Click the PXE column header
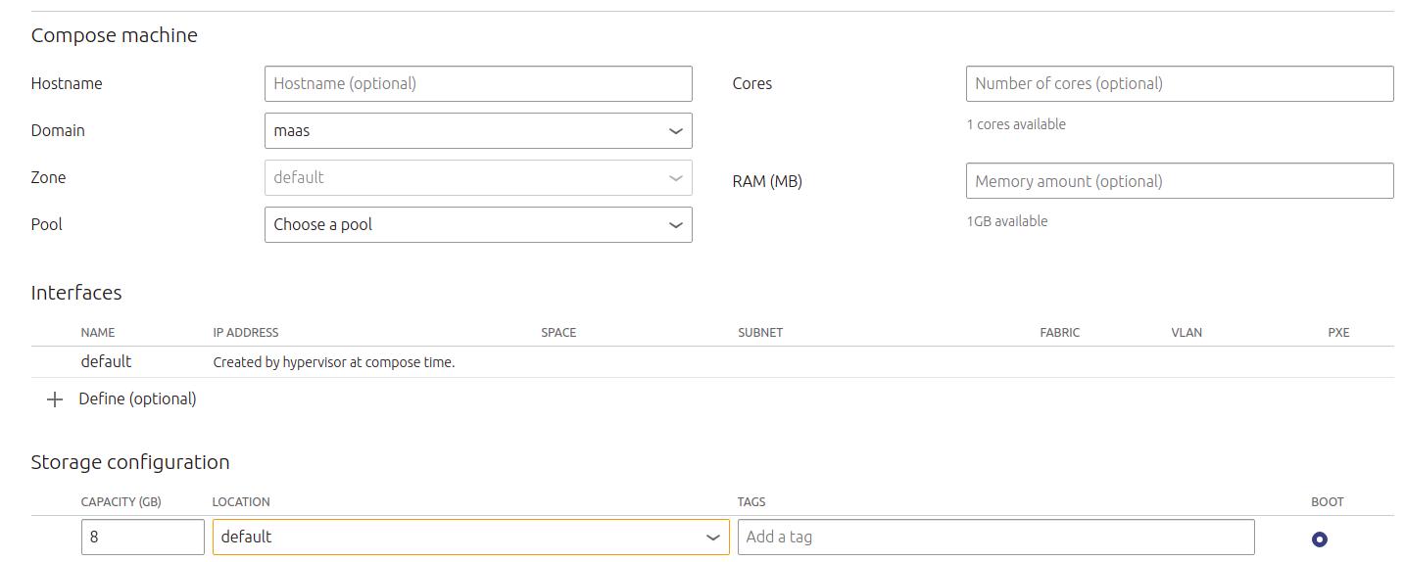Image resolution: width=1404 pixels, height=562 pixels. (x=1338, y=333)
